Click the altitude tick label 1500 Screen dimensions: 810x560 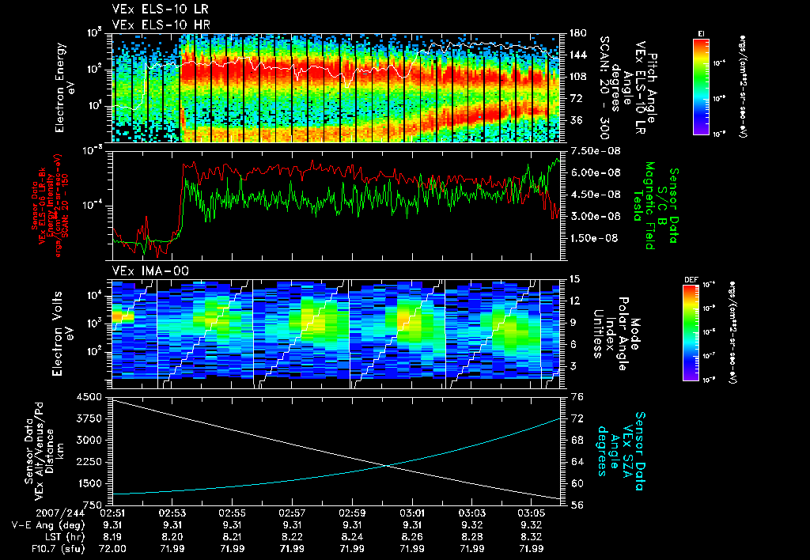pyautogui.click(x=89, y=483)
